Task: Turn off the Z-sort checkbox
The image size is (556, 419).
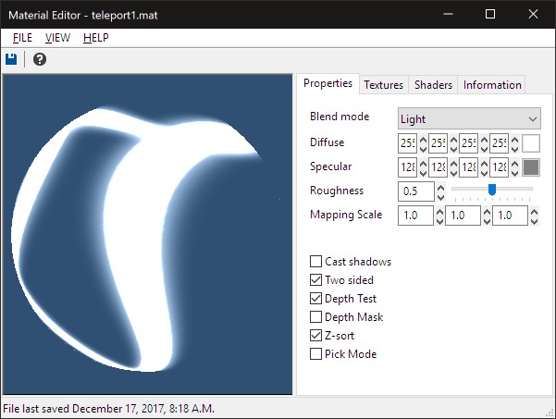Action: [316, 336]
